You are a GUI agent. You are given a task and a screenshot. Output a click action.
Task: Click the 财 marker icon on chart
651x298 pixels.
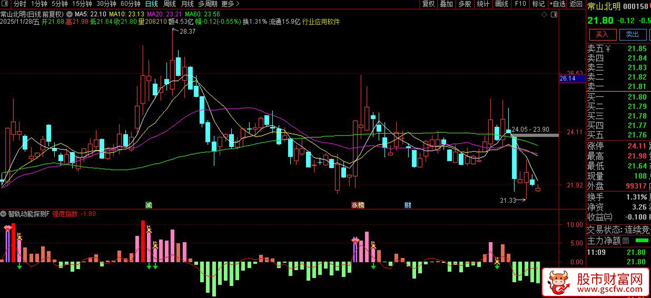click(408, 205)
